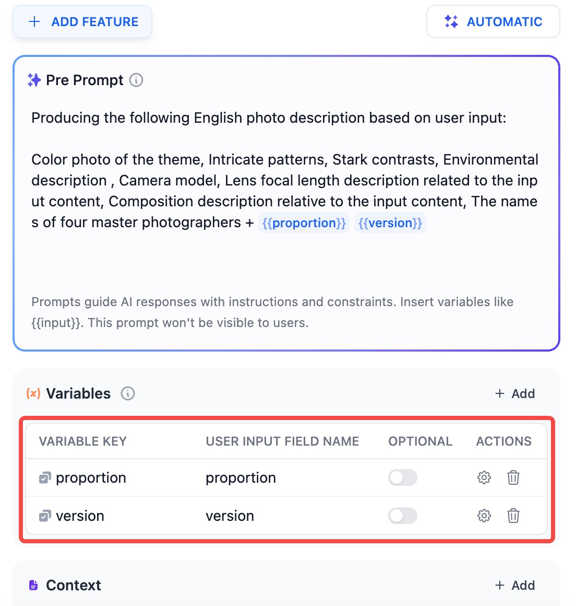Add a new variable
Viewport: 576px width, 606px height.
coord(514,393)
